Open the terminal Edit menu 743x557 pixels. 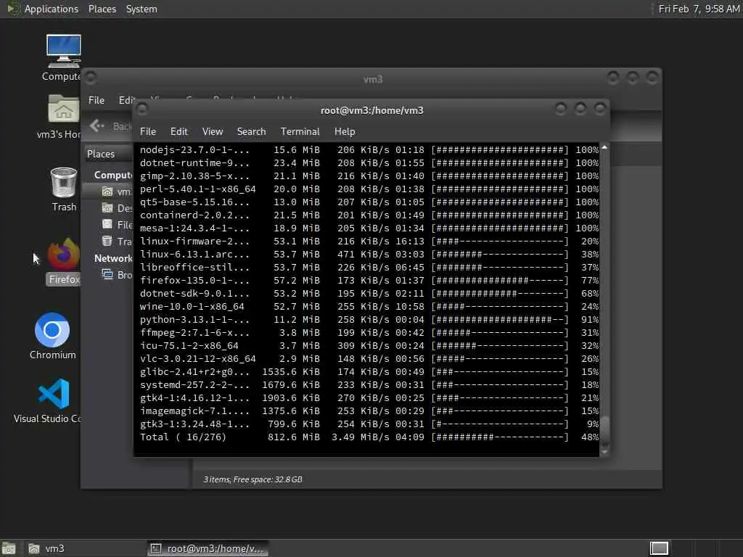[178, 131]
